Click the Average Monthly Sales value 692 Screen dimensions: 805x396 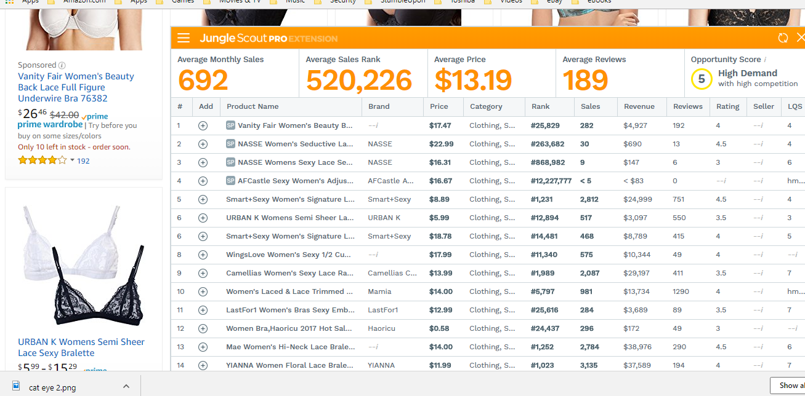(x=203, y=81)
